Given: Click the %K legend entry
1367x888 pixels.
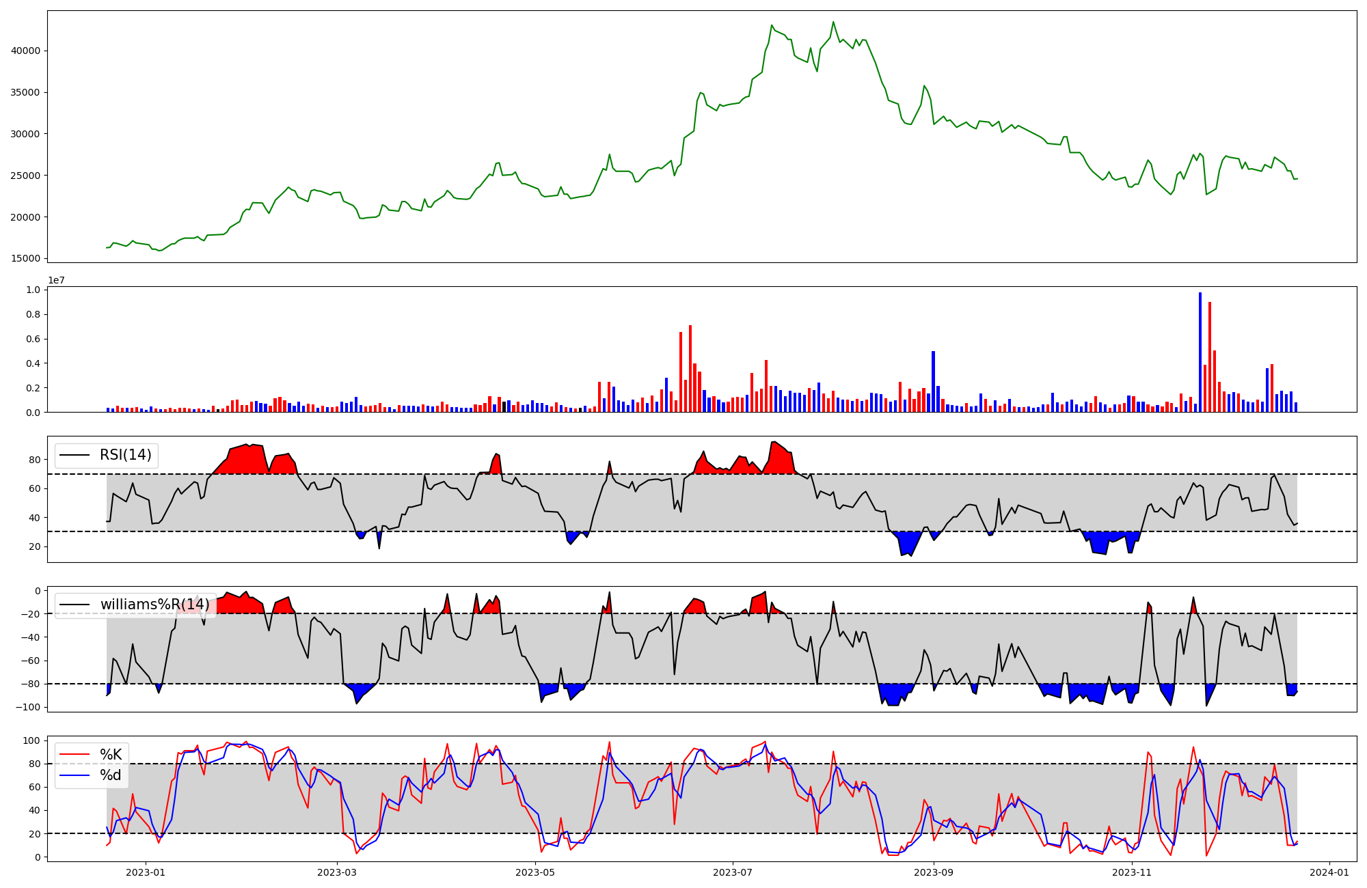Looking at the screenshot, I should pos(111,755).
